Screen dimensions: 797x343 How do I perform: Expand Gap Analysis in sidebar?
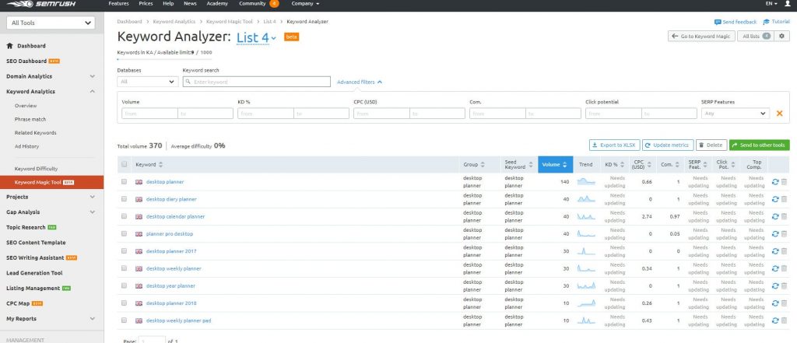pos(92,212)
